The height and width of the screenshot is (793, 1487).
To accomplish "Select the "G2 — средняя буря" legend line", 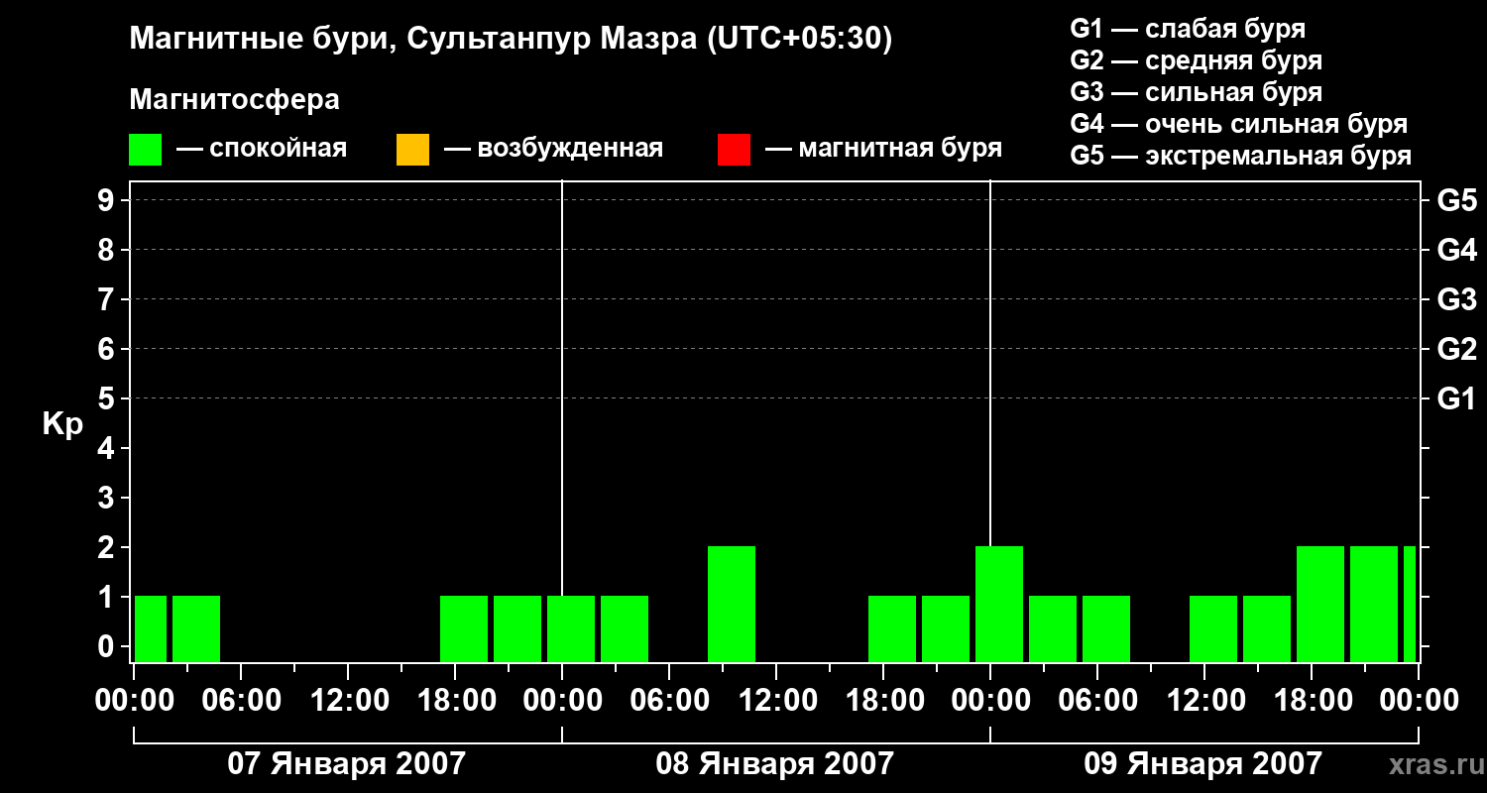I will click(x=1197, y=60).
